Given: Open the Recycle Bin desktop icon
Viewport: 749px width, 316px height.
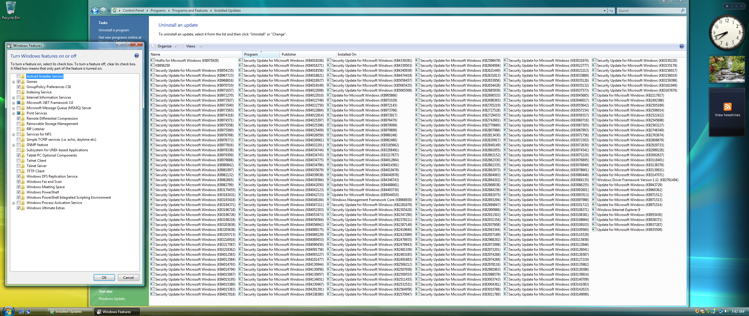Looking at the screenshot, I should point(11,10).
